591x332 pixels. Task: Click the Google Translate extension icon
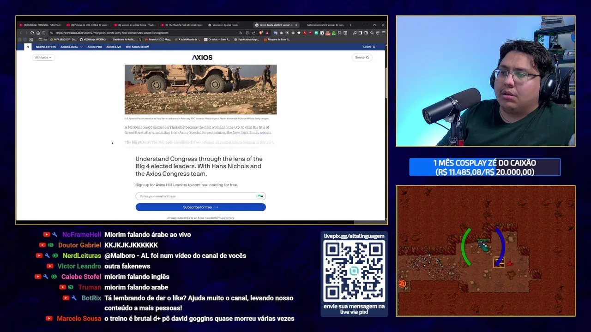(x=275, y=33)
